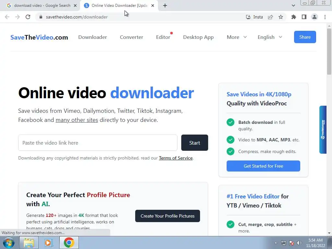
Task: Select the Online Video Downloader tab
Action: (119, 6)
